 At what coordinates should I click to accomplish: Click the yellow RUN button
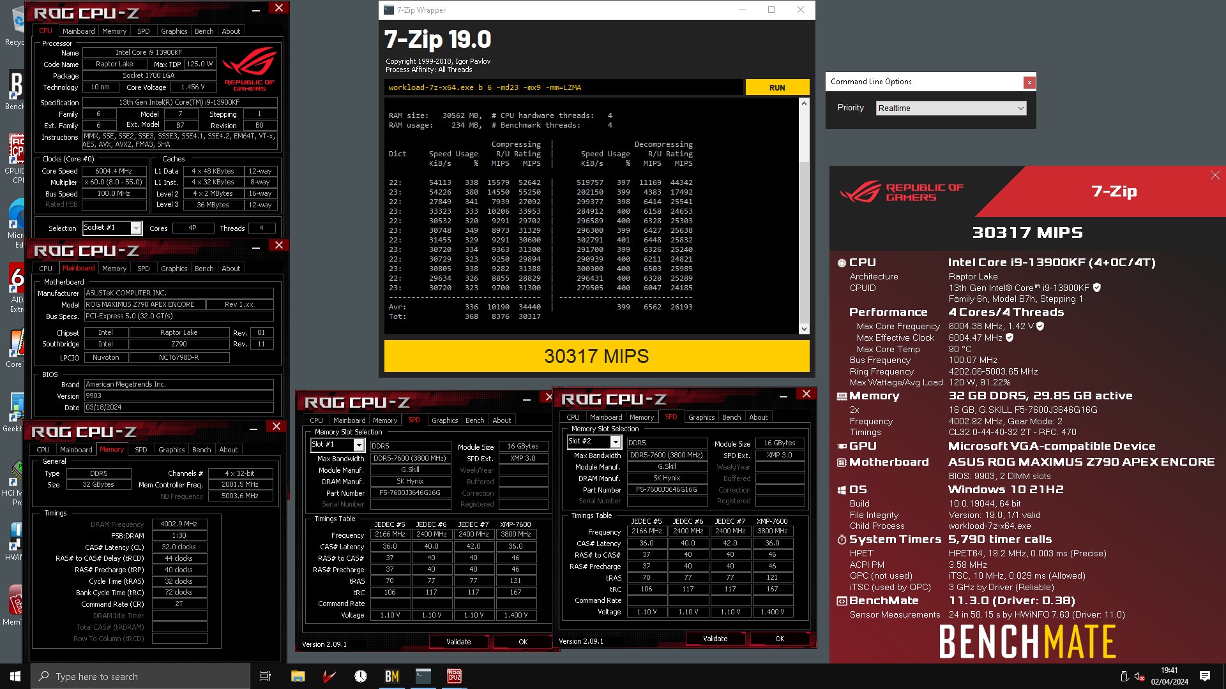click(777, 87)
